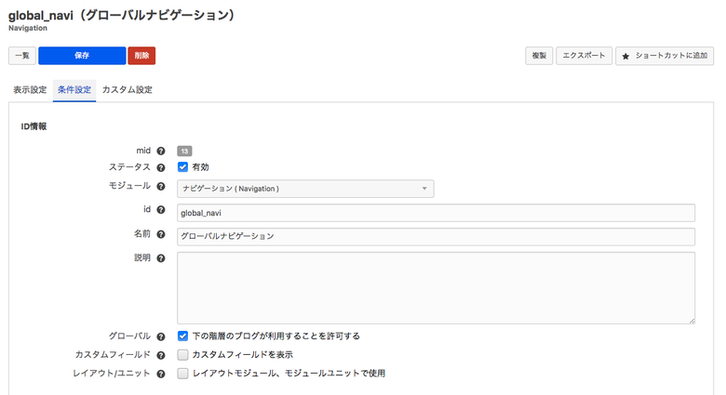
Task: Click the 説明 description text area
Action: (x=436, y=288)
